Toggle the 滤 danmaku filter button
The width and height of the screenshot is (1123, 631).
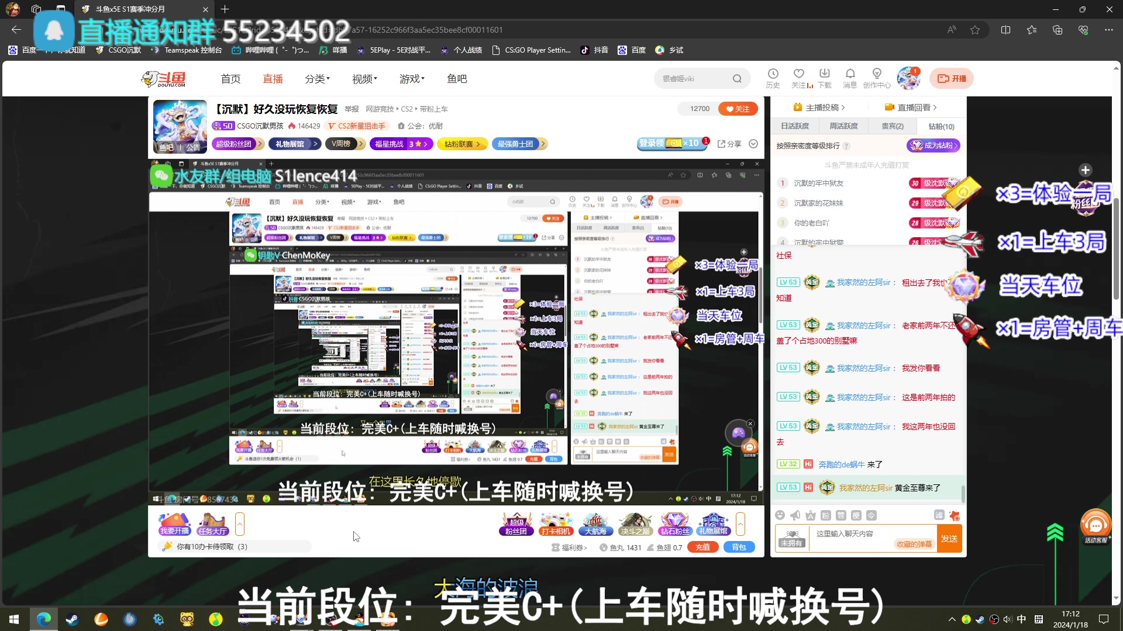[939, 515]
